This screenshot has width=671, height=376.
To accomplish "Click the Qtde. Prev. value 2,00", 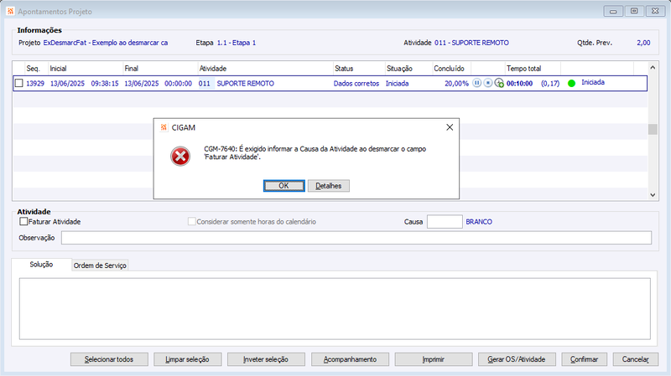I will click(x=643, y=43).
